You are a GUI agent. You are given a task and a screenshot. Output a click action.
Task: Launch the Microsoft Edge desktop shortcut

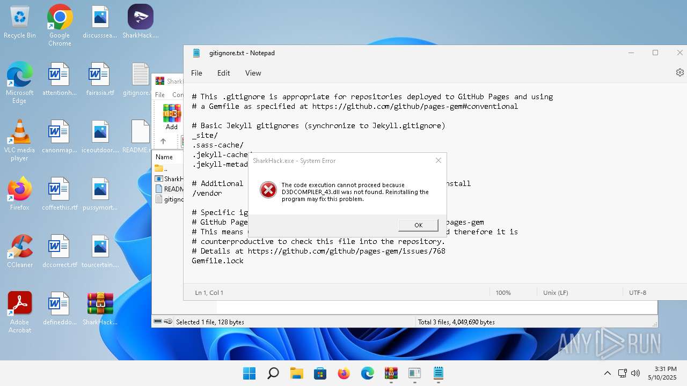click(20, 83)
